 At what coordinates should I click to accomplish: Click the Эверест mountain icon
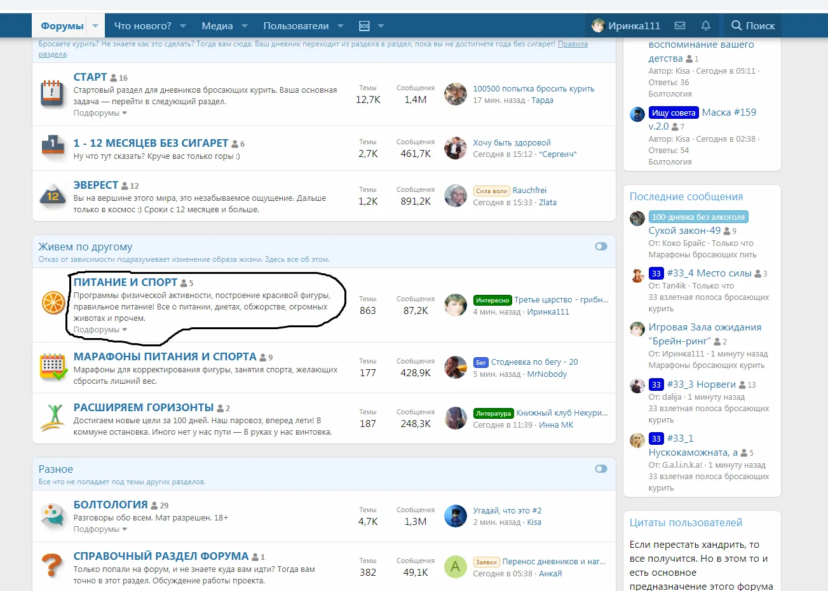(53, 196)
